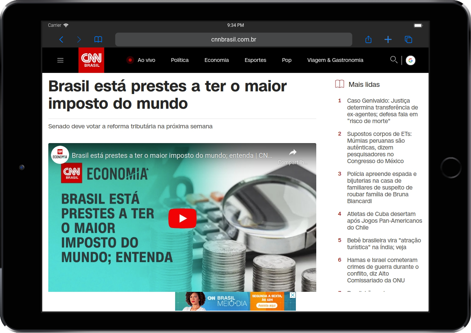Show all open tabs with the tabs icon
The height and width of the screenshot is (333, 471).
click(x=408, y=39)
